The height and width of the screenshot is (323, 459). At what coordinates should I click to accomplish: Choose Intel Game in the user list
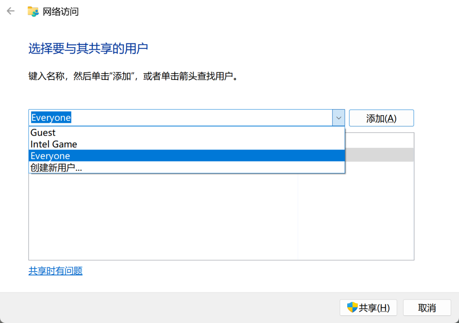[x=54, y=144]
